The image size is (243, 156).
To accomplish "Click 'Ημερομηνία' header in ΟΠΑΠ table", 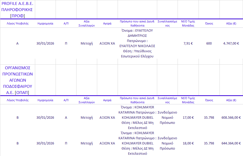I will (x=45, y=100).
